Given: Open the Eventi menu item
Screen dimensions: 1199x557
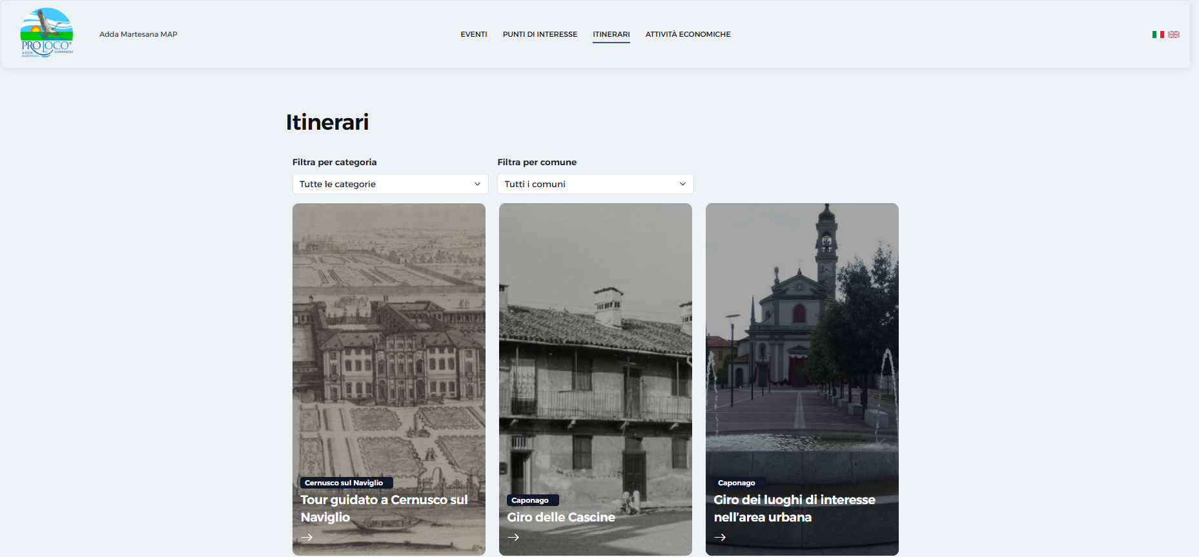Looking at the screenshot, I should click(473, 34).
